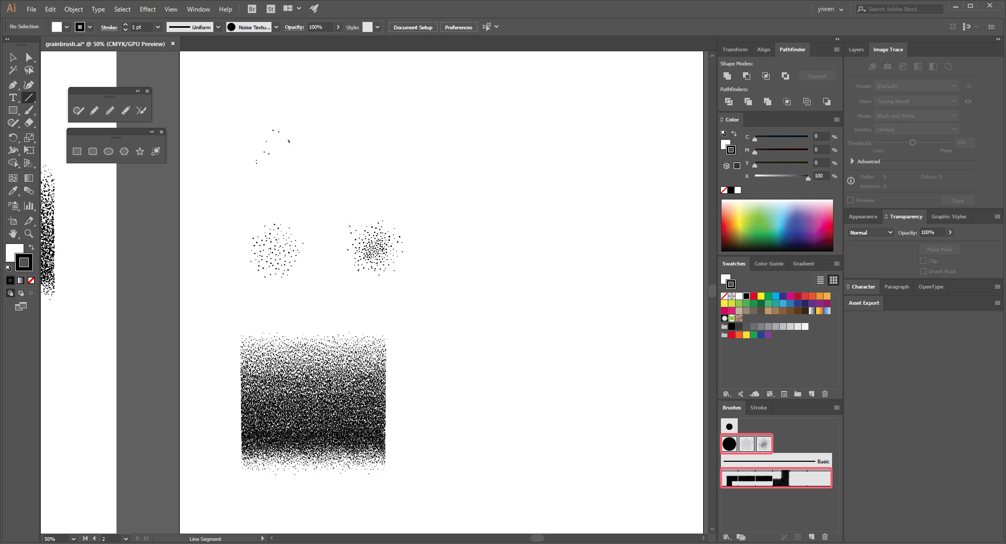Screen dimensions: 1006x544
Task: Click the Expand button in Pathfinder
Action: tap(817, 76)
